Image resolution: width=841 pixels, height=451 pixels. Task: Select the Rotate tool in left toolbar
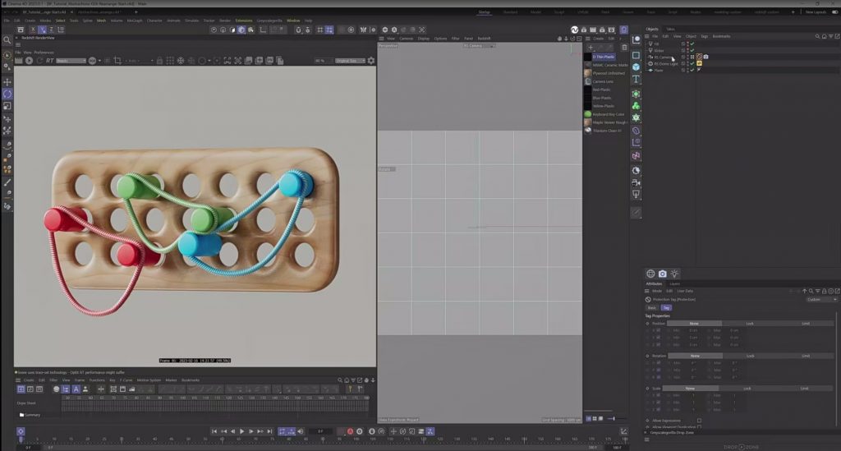tap(7, 94)
